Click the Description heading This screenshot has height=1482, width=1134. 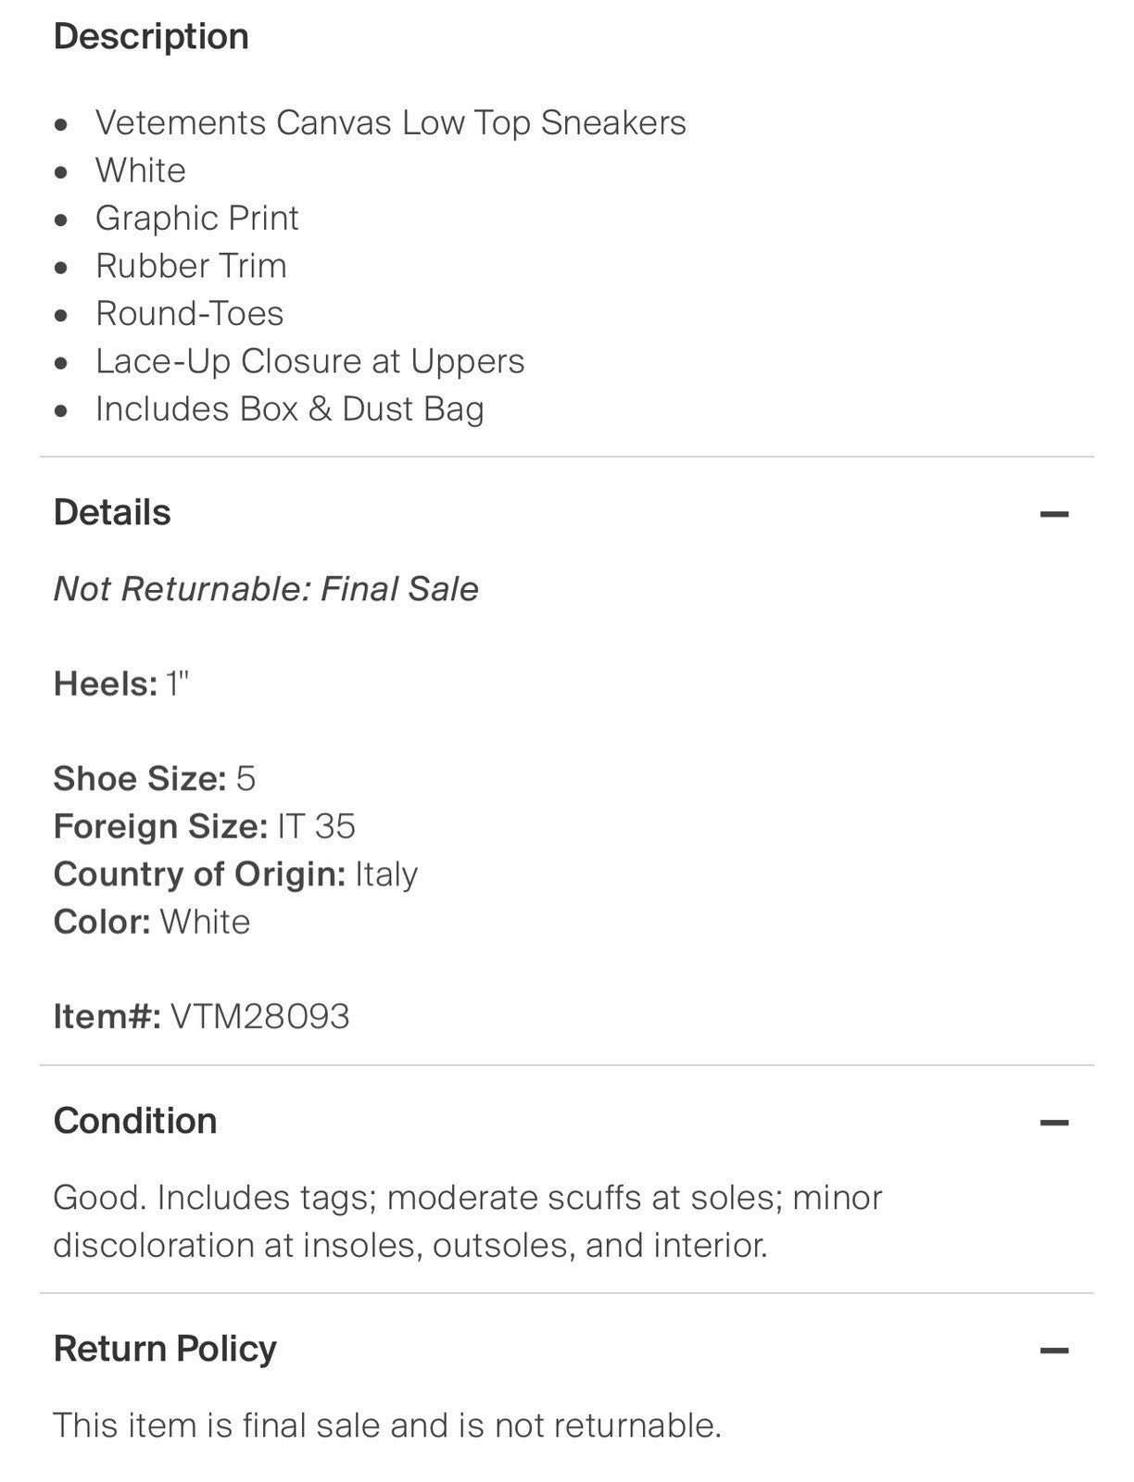click(151, 36)
